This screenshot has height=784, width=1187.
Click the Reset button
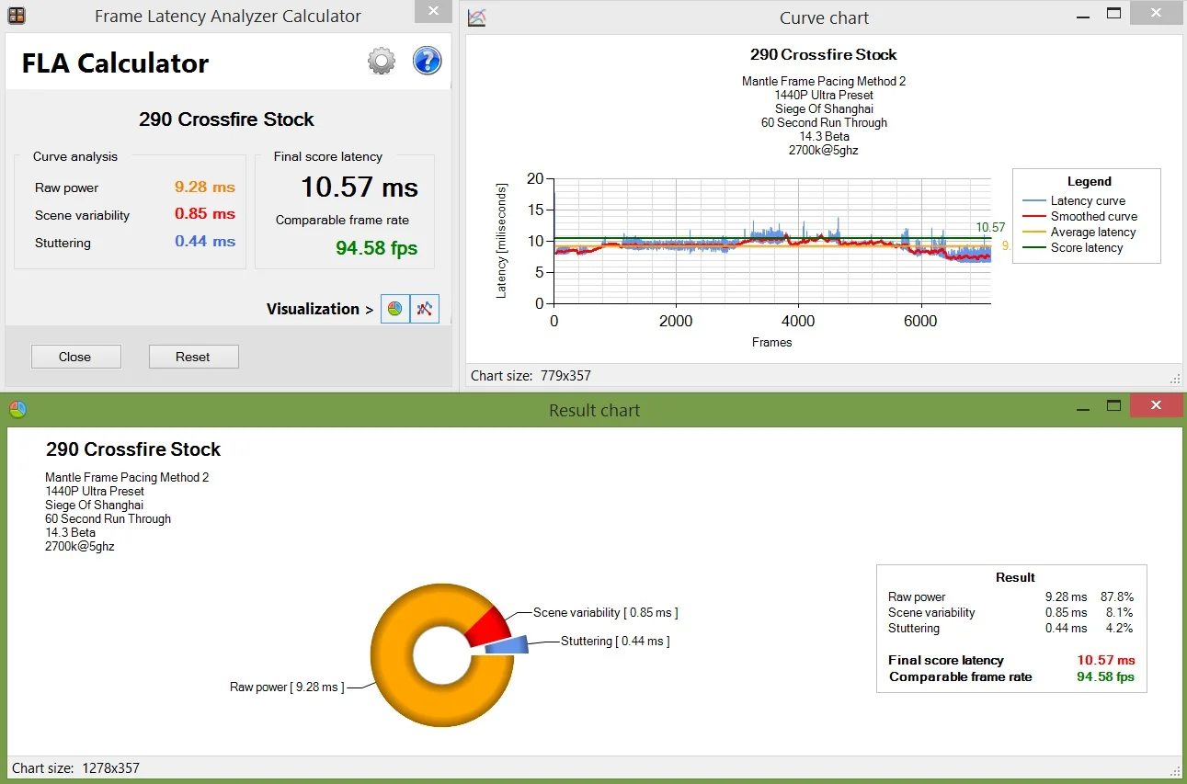193,357
